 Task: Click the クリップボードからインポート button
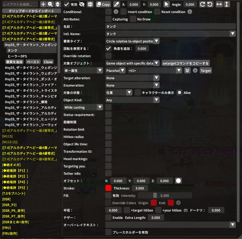point(31,11)
